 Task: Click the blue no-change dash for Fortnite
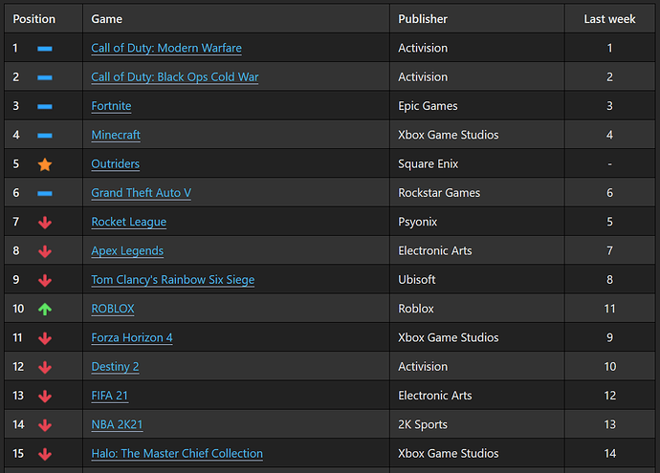point(45,107)
